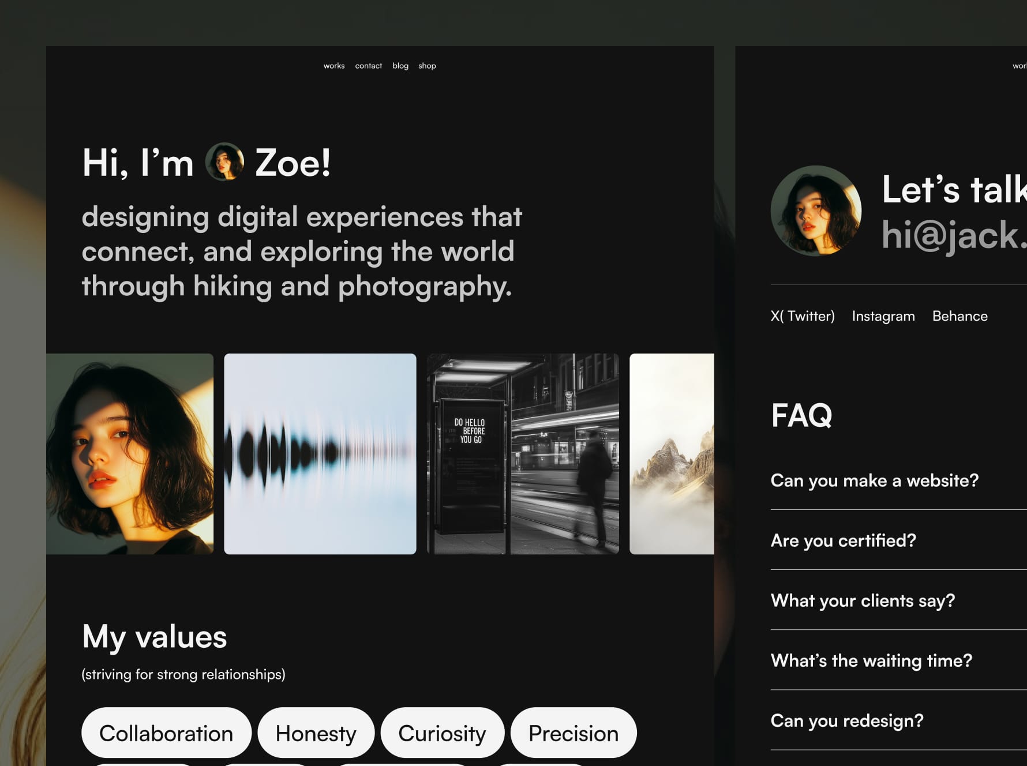This screenshot has height=766, width=1027.
Task: Expand 'Can you redesign?' FAQ item
Action: click(x=898, y=720)
